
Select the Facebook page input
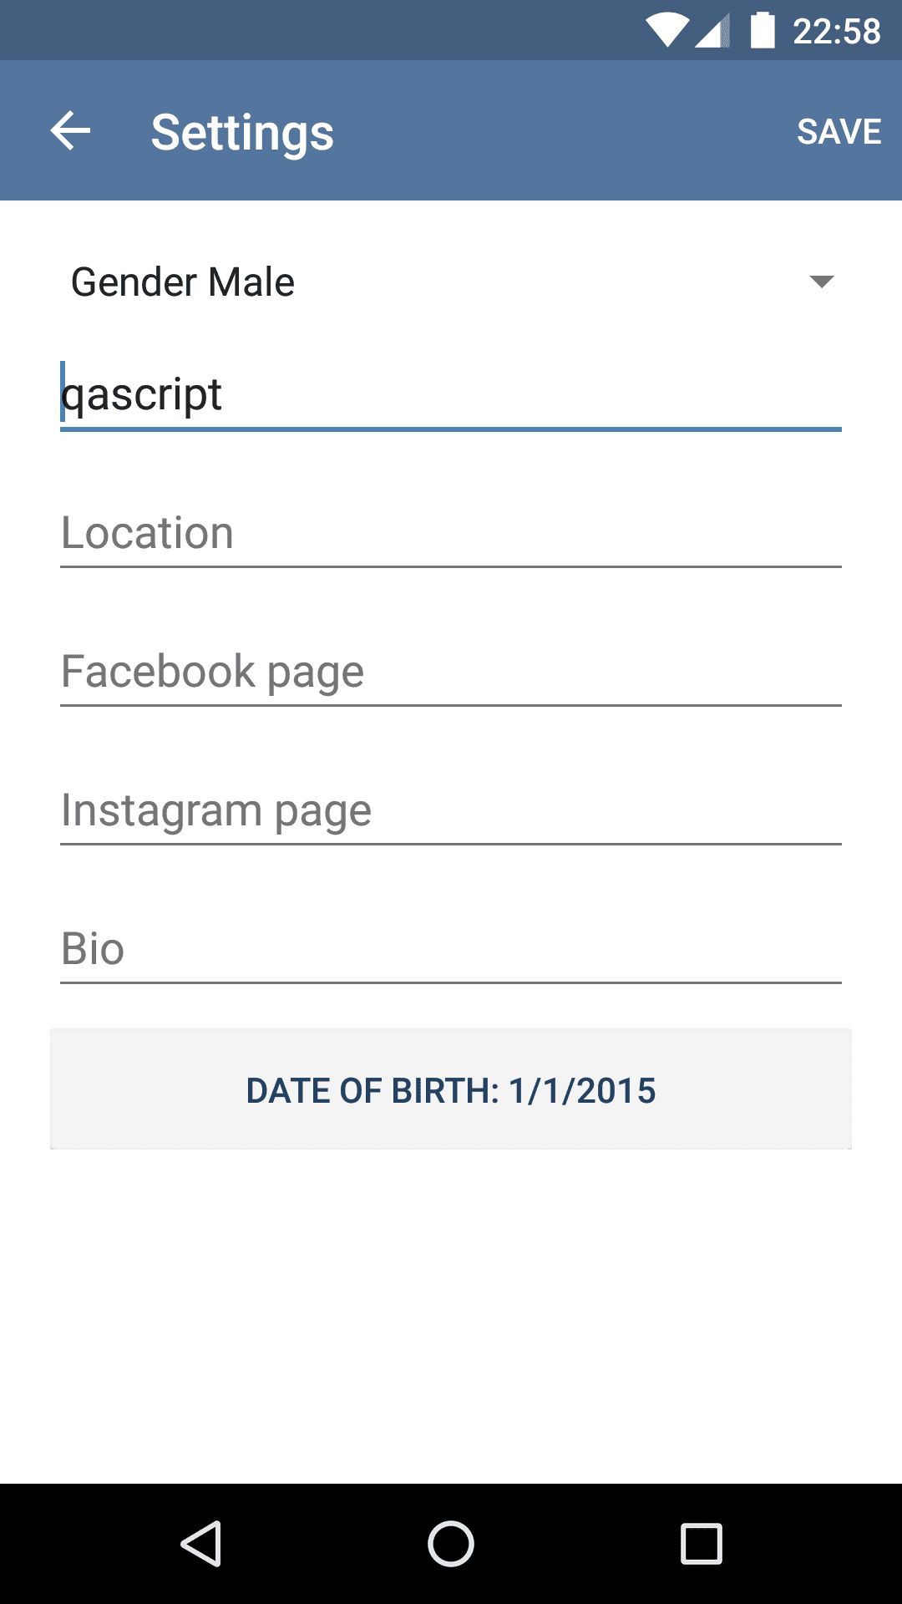point(451,672)
